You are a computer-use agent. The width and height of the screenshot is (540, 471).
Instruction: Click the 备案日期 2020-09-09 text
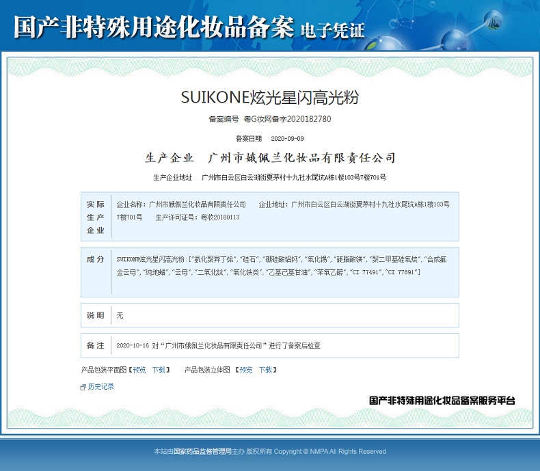pyautogui.click(x=269, y=138)
